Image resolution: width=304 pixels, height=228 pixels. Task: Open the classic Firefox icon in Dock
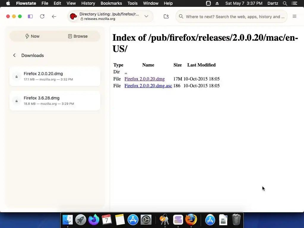click(191, 220)
